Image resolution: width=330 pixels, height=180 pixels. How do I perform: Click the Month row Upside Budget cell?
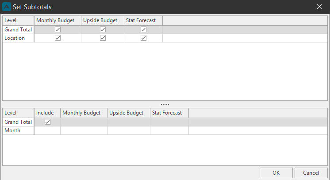tap(129, 130)
